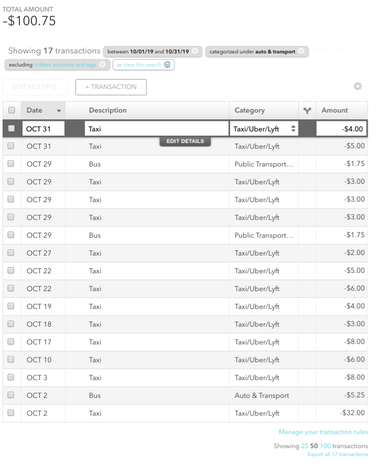Viewport: 376px width, 466px height.
Task: Open the Taxi/Uber/Lyft category dropdown
Action: click(x=264, y=129)
